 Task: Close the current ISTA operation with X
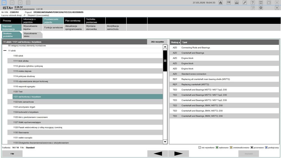277,8
